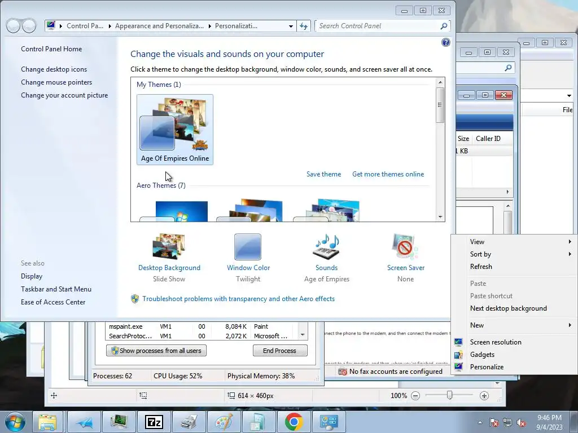Viewport: 578px width, 433px height.
Task: Select the Windows 7 Aero theme thumbnail
Action: (x=173, y=211)
